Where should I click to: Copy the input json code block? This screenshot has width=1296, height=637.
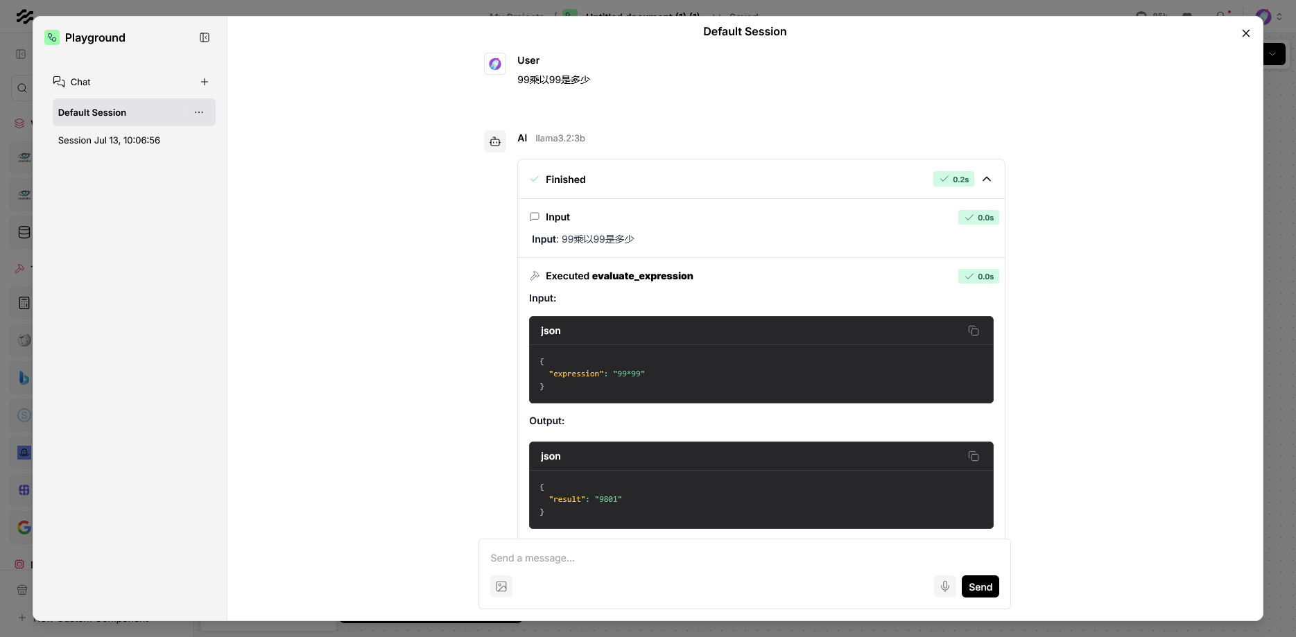[x=974, y=331]
